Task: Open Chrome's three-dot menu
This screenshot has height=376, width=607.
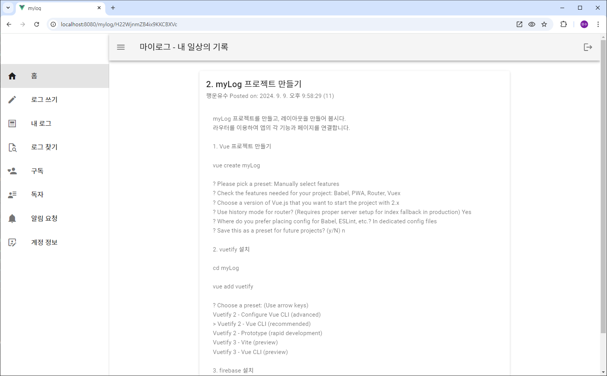Action: coord(598,24)
